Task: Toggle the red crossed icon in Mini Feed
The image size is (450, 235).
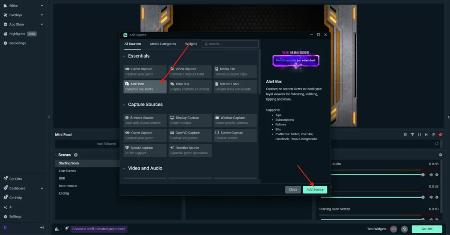Action: point(440,134)
